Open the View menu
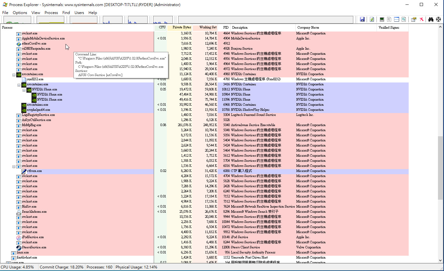This screenshot has height=271, width=444. (36, 13)
